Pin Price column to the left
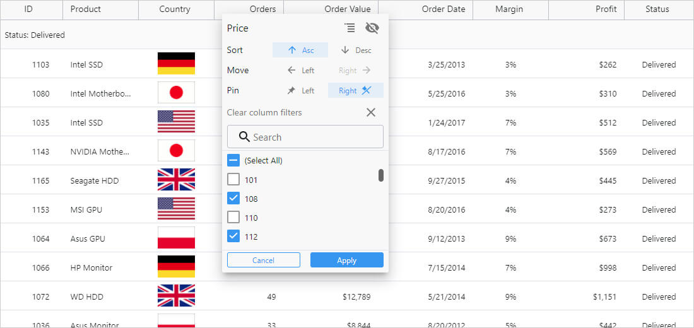The height and width of the screenshot is (328, 694). coord(300,91)
